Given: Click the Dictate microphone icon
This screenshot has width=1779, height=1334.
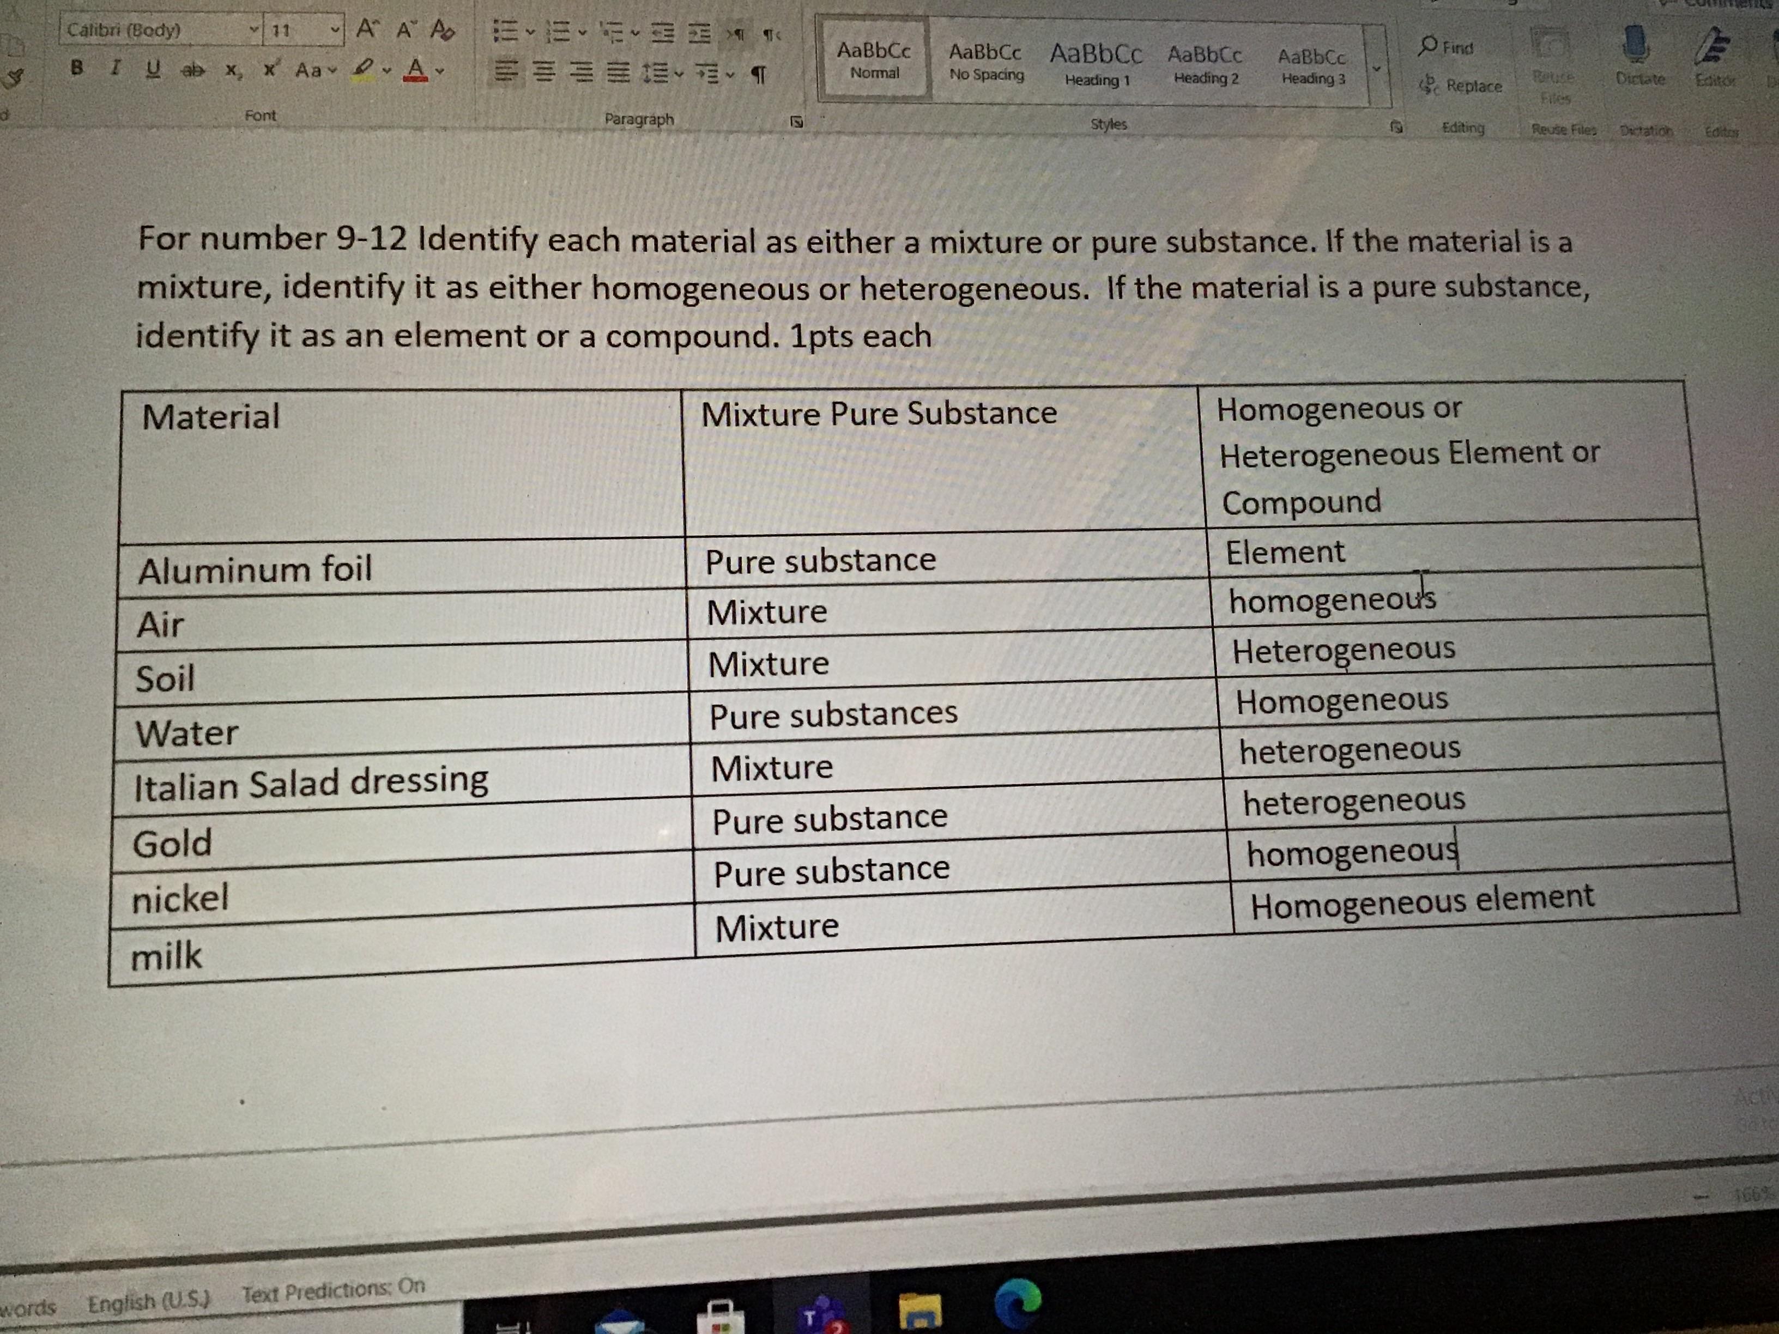Looking at the screenshot, I should 1635,44.
